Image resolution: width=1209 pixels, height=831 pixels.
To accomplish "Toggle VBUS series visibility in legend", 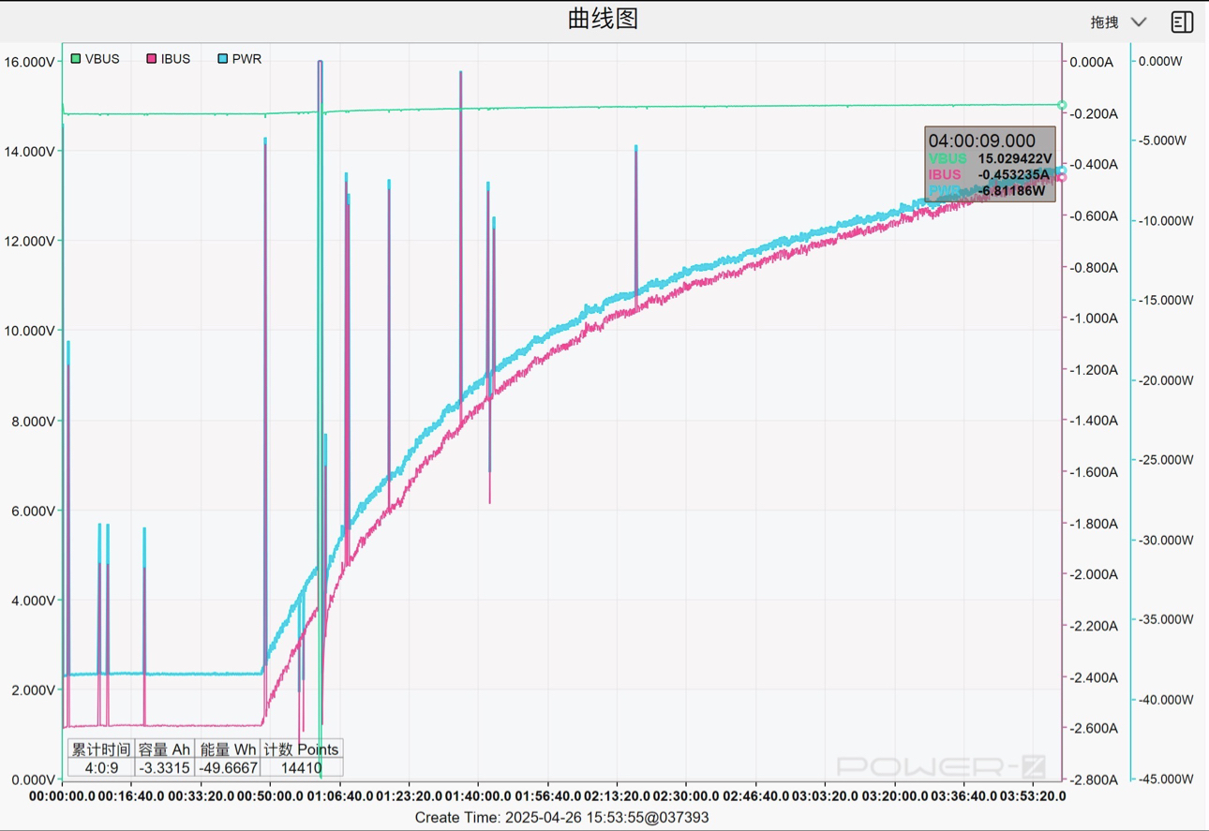I will [x=95, y=59].
